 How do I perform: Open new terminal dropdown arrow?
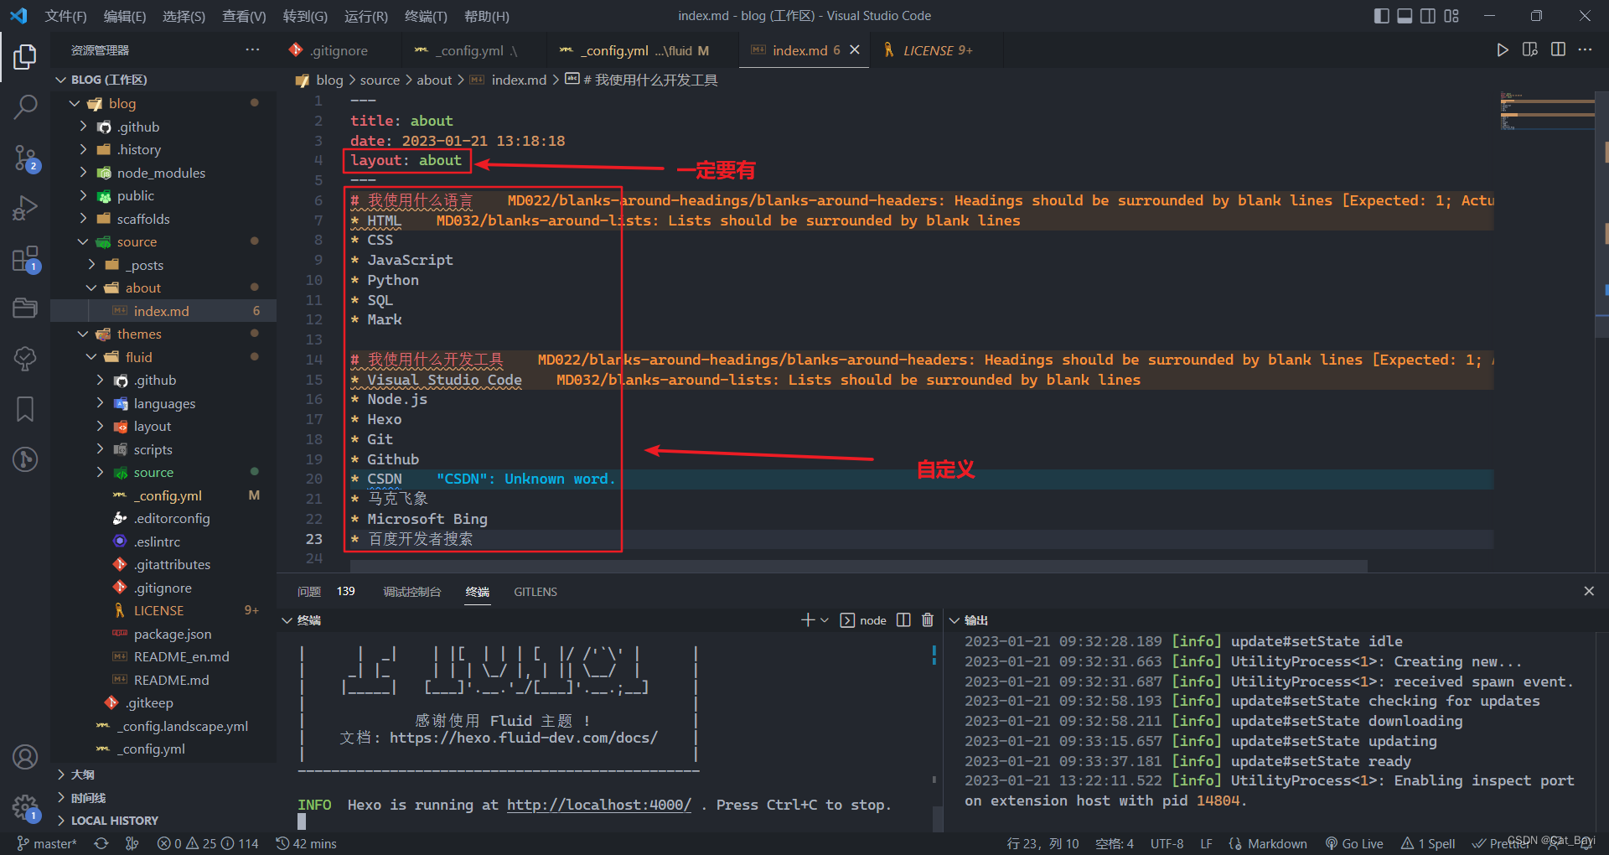pyautogui.click(x=825, y=620)
